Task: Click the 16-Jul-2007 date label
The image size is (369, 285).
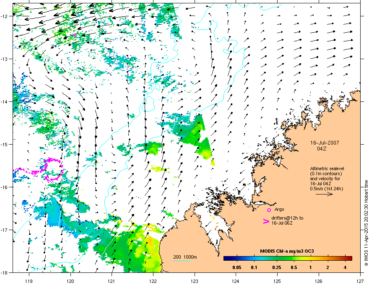Action: coord(325,143)
